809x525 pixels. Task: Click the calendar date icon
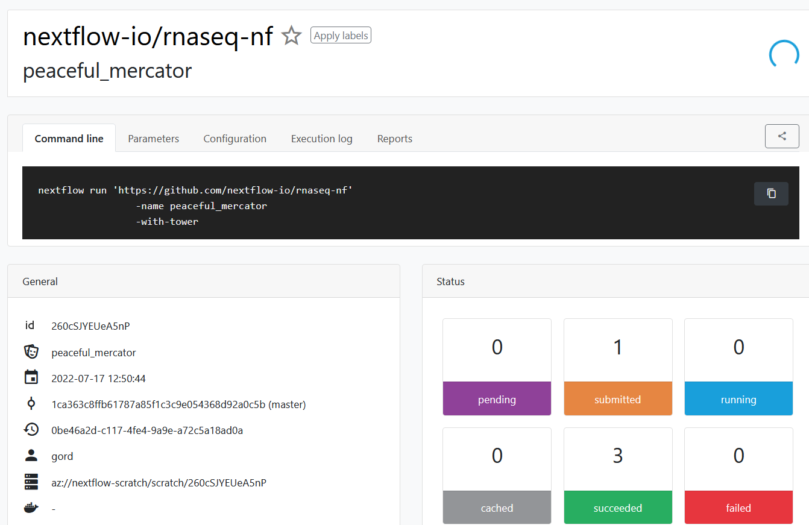(x=31, y=378)
